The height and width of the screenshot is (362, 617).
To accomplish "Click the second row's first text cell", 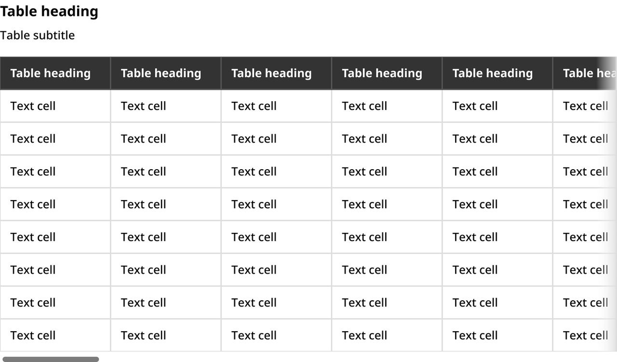I will [x=33, y=139].
